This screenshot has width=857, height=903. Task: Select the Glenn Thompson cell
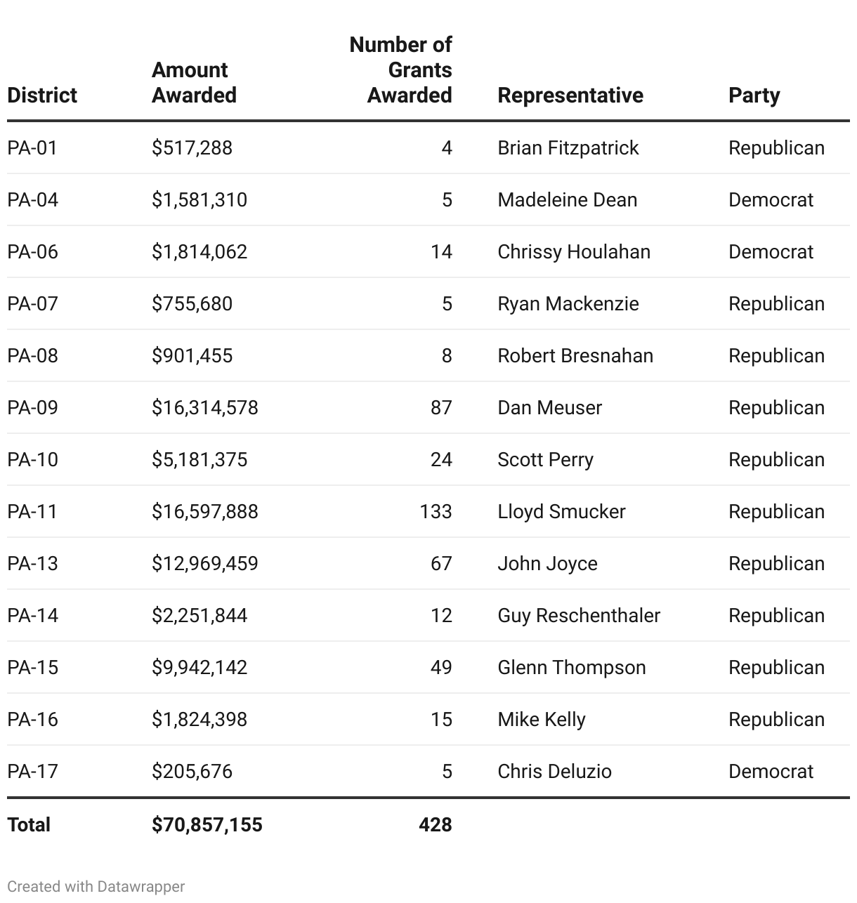(x=571, y=668)
